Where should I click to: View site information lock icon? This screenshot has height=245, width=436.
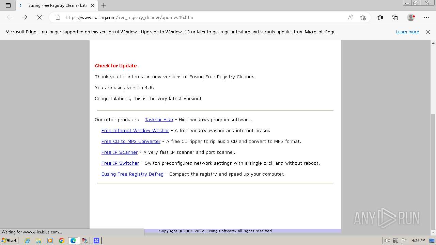click(58, 17)
